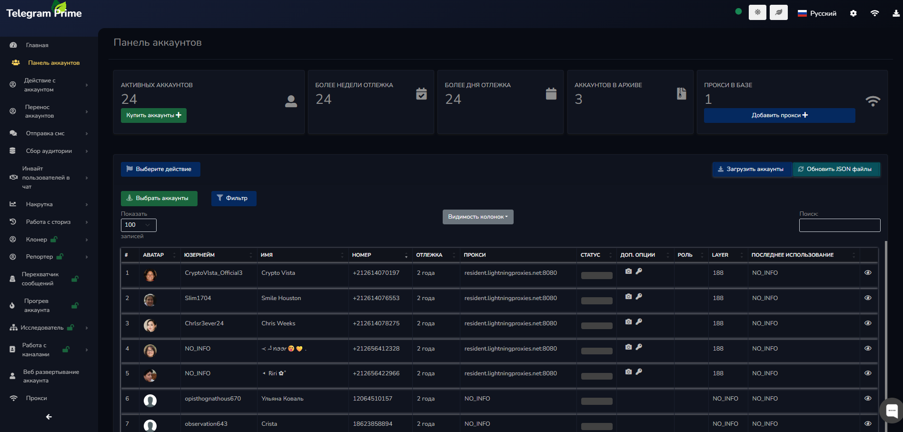Switch to light theme sun button
903x432 pixels.
(x=757, y=12)
